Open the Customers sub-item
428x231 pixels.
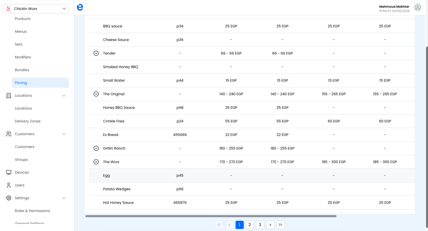coord(25,147)
